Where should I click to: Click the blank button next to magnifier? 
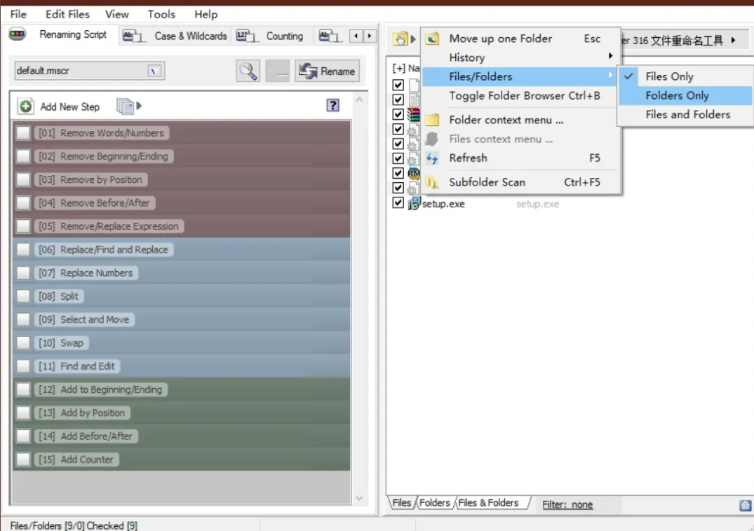[x=278, y=71]
